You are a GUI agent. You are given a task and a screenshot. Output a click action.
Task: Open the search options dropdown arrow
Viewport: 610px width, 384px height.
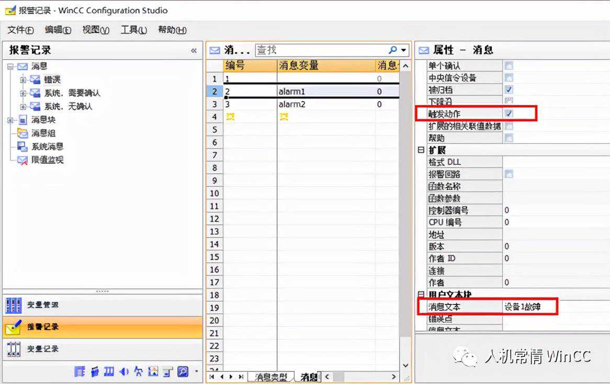pos(403,50)
